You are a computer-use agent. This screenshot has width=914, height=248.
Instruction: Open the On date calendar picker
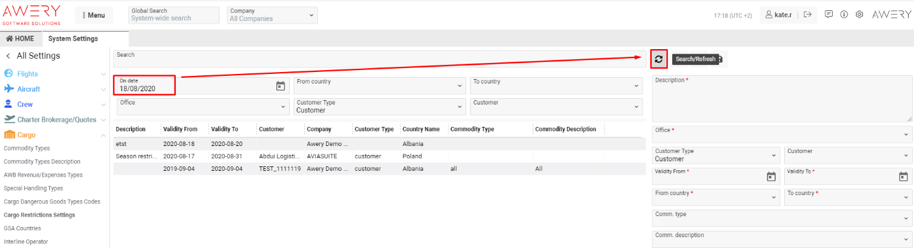click(x=280, y=86)
